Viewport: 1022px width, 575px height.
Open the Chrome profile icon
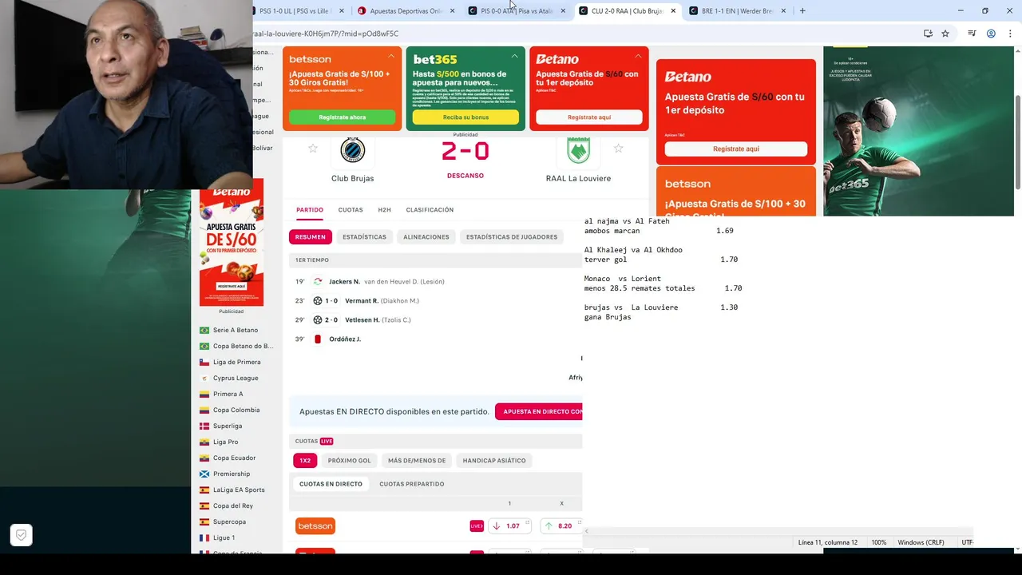pos(991,34)
